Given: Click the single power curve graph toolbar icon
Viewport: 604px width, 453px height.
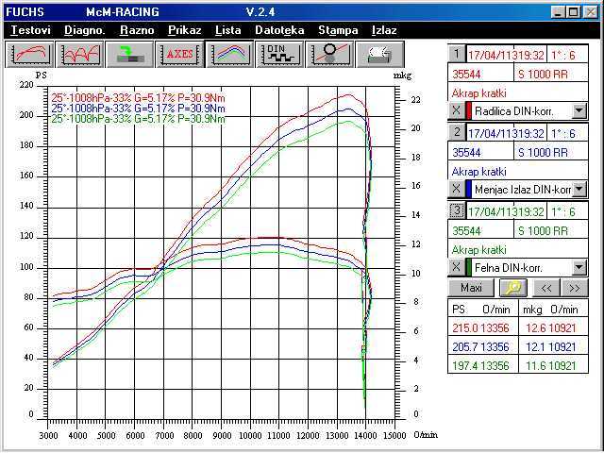Looking at the screenshot, I should click(31, 53).
